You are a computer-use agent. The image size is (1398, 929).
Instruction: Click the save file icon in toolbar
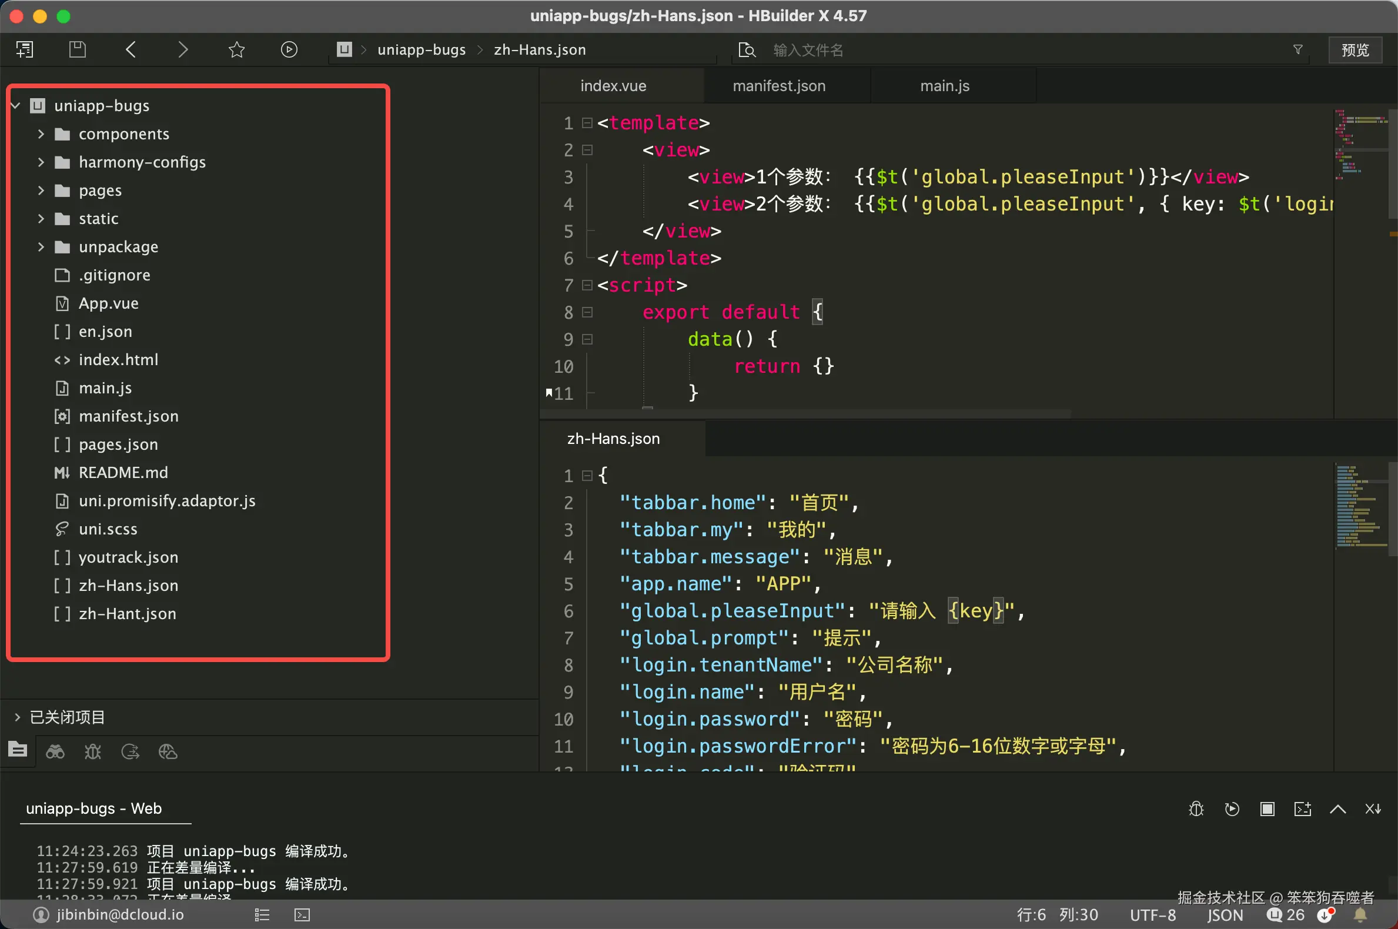pyautogui.click(x=78, y=50)
